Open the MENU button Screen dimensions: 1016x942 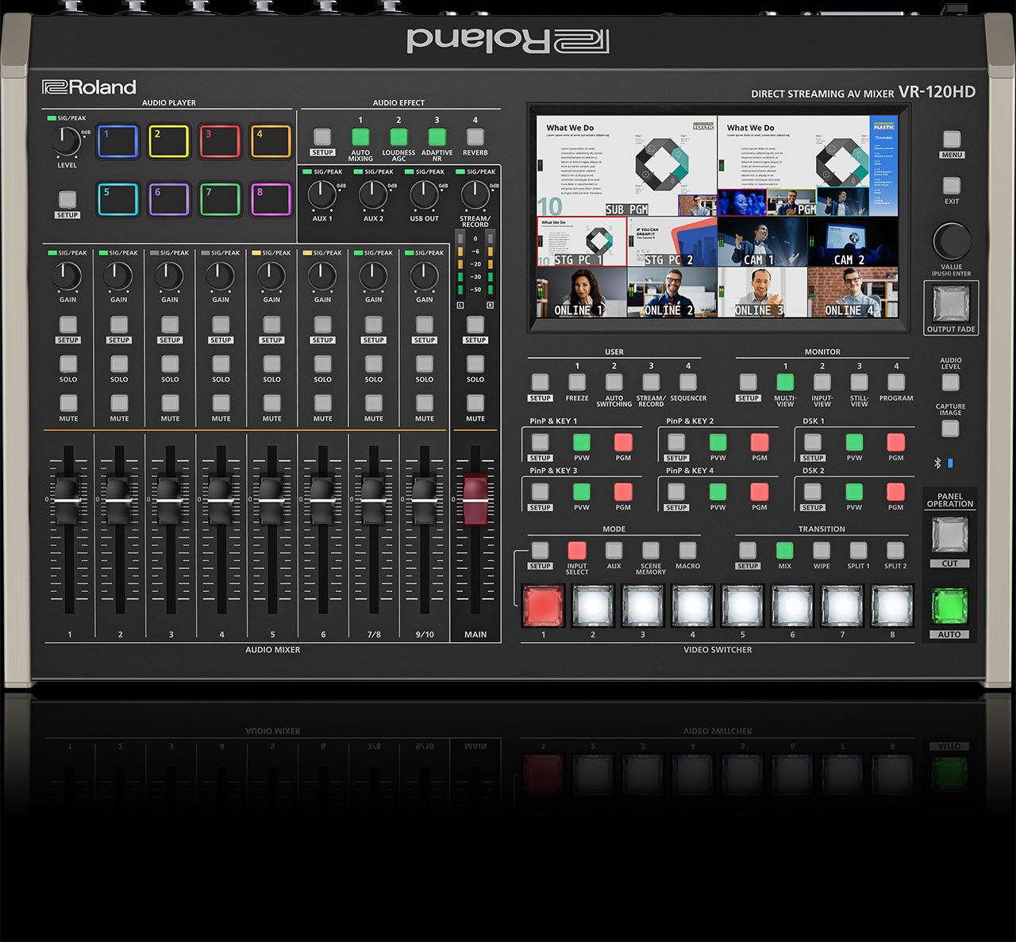[952, 140]
